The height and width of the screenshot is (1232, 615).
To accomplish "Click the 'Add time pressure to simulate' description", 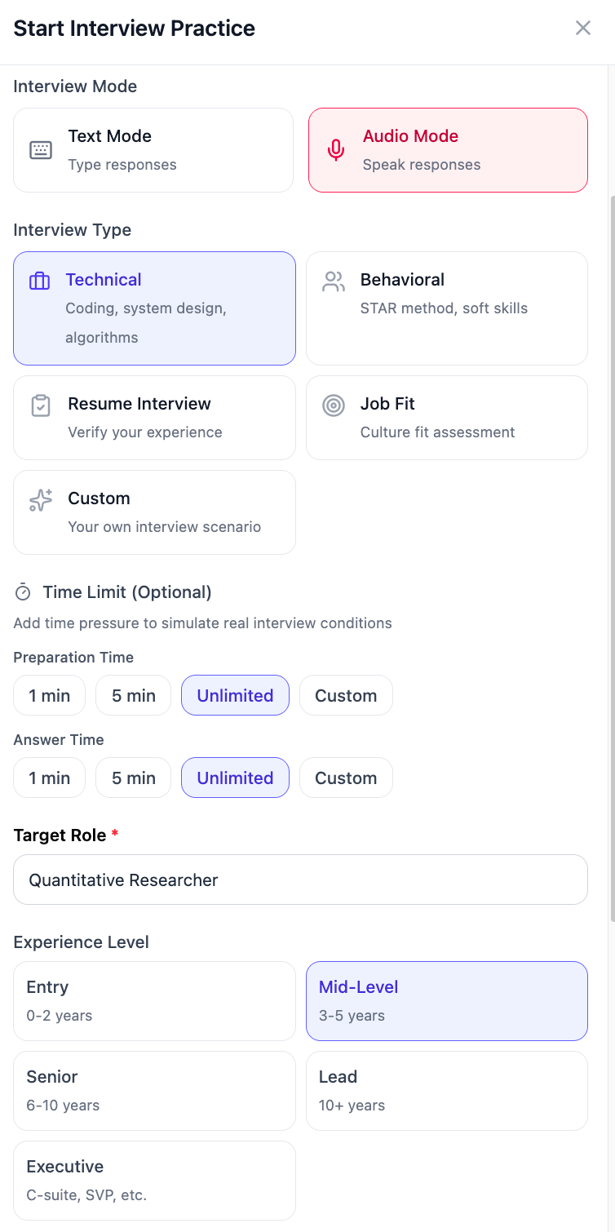I will click(203, 623).
